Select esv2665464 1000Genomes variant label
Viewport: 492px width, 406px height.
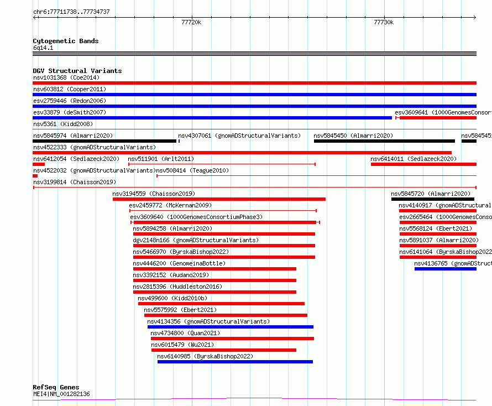coord(446,217)
